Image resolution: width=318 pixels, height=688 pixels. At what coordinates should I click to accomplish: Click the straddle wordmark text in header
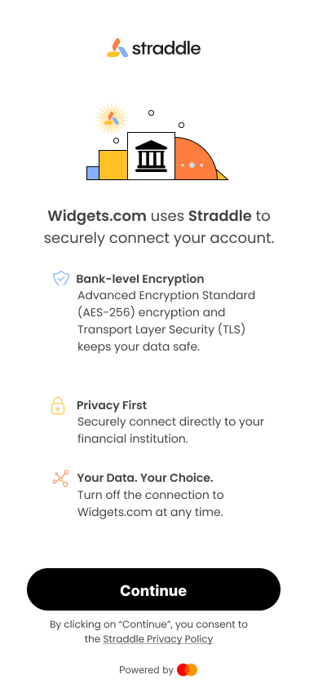pos(166,48)
